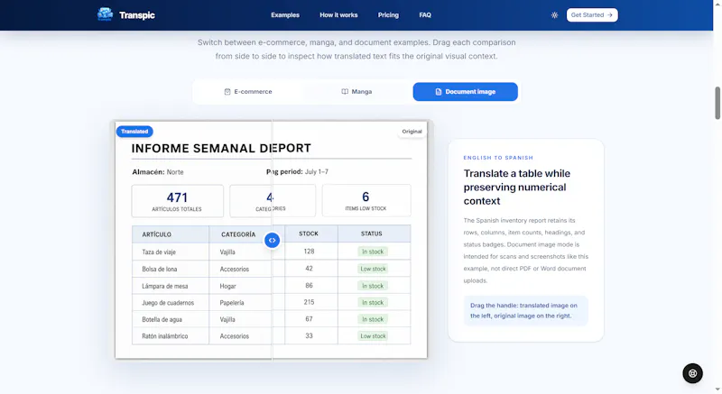Click the 'Translate a table' card heading
Viewport: 722px width, 394px height.
point(516,188)
